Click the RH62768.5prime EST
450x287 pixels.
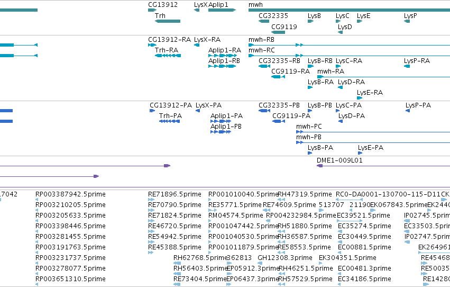click(x=200, y=258)
